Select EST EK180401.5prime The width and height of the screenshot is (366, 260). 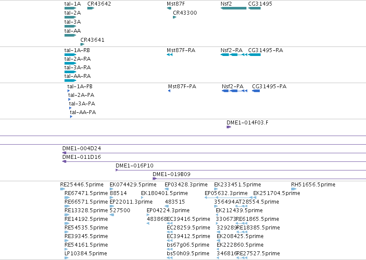[142, 198]
